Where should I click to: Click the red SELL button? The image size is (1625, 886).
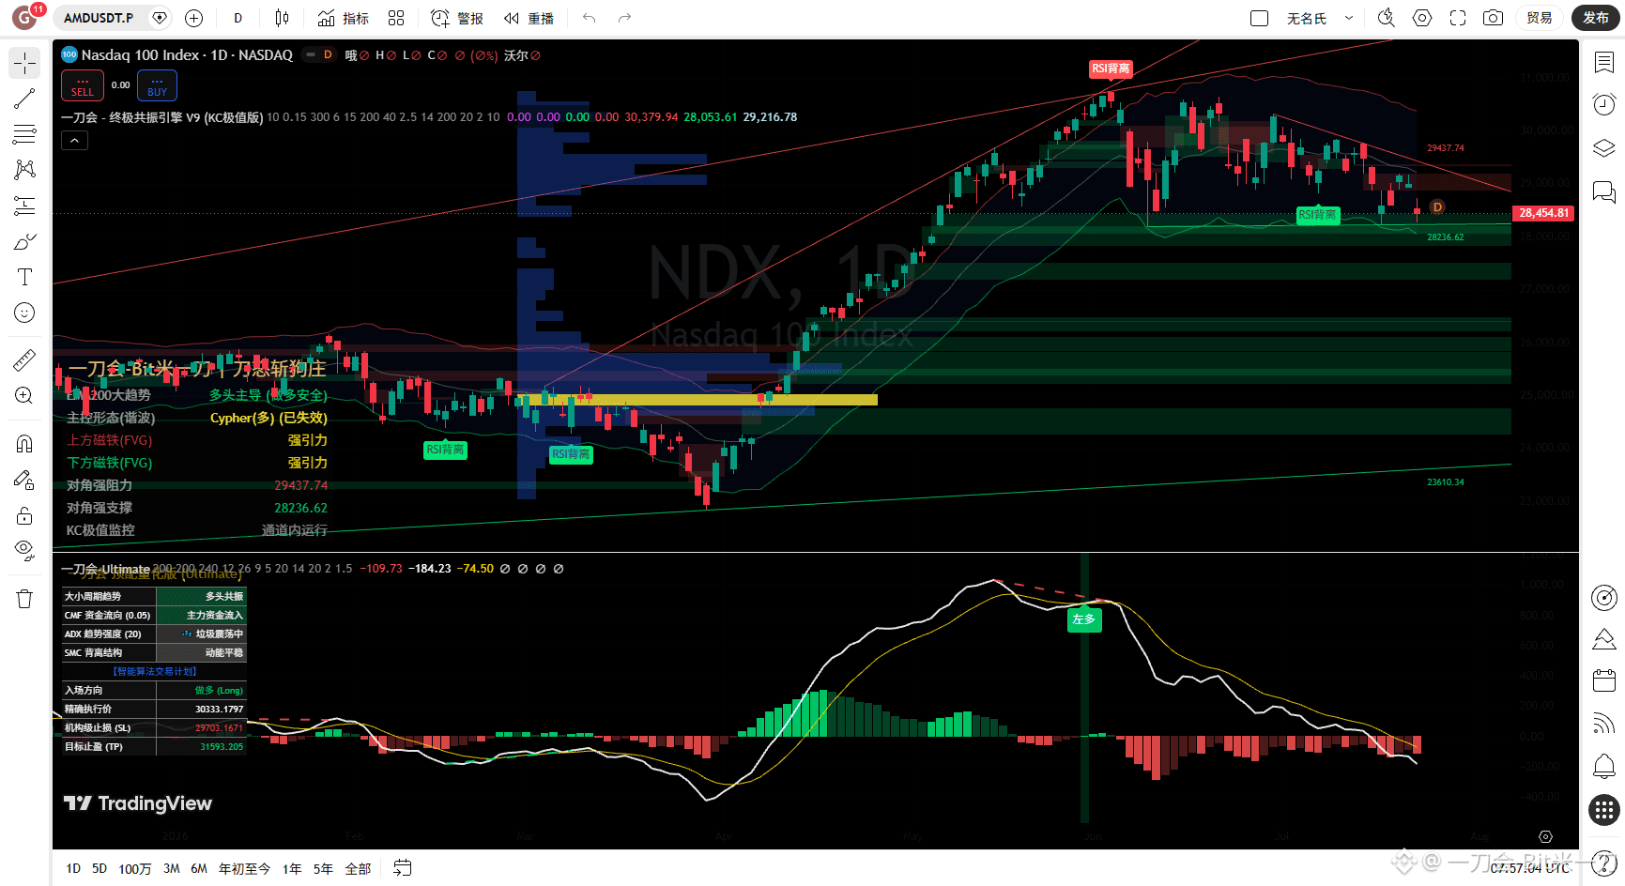pyautogui.click(x=83, y=85)
